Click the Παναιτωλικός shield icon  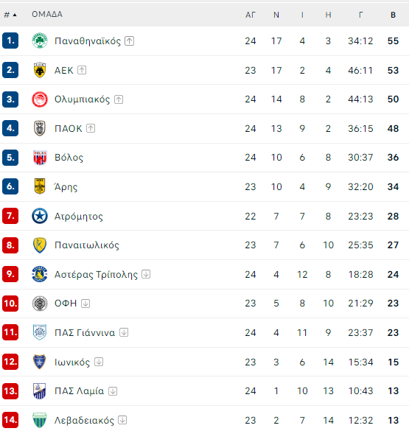(40, 245)
